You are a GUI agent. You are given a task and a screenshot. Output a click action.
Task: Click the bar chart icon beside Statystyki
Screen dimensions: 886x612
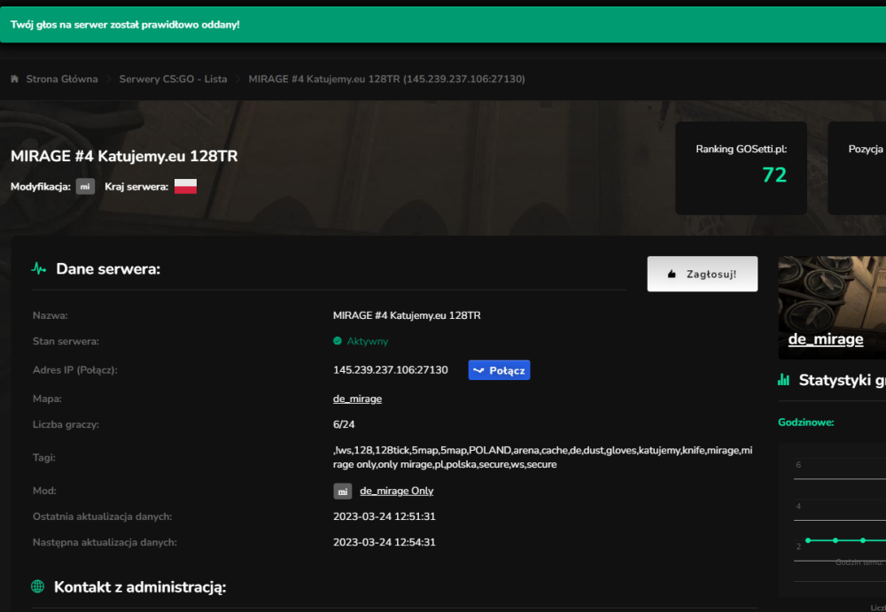[783, 380]
